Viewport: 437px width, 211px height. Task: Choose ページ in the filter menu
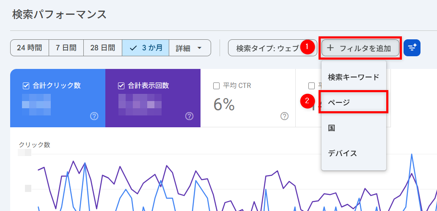coord(353,102)
